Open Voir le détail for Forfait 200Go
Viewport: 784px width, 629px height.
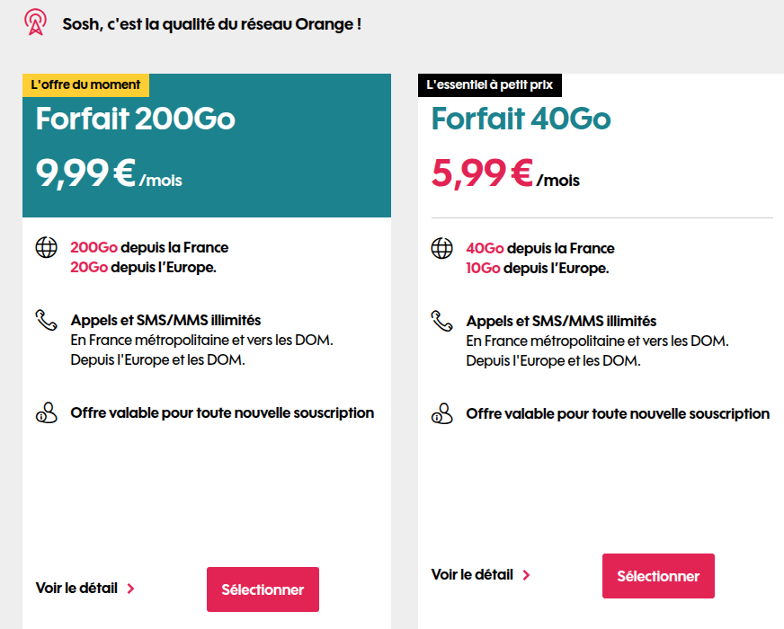[x=76, y=589]
